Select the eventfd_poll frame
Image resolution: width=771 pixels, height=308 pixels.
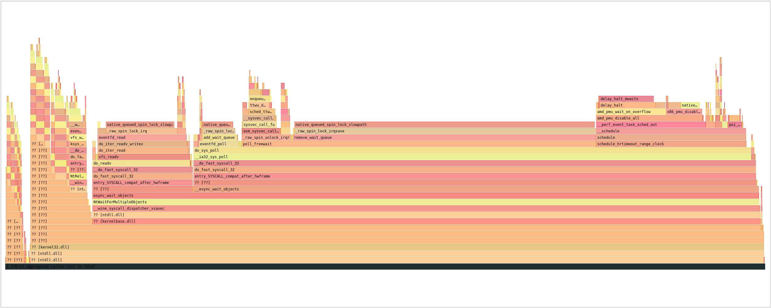219,144
